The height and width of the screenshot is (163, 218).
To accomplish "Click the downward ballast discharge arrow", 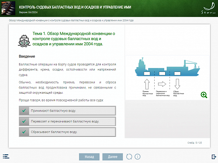I will pos(177,84).
